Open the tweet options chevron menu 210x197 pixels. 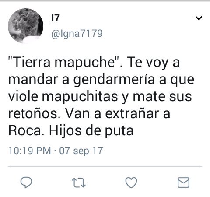point(199,18)
